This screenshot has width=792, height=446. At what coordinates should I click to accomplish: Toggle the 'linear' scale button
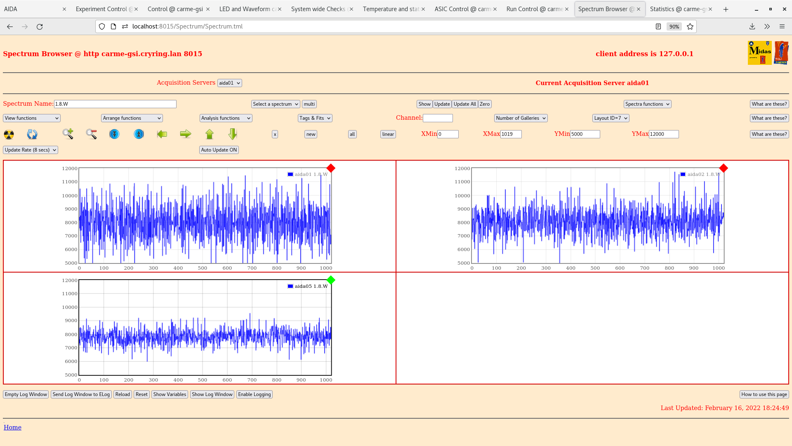tap(387, 134)
